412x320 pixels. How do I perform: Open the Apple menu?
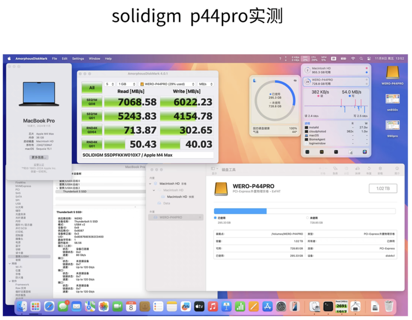click(x=9, y=59)
